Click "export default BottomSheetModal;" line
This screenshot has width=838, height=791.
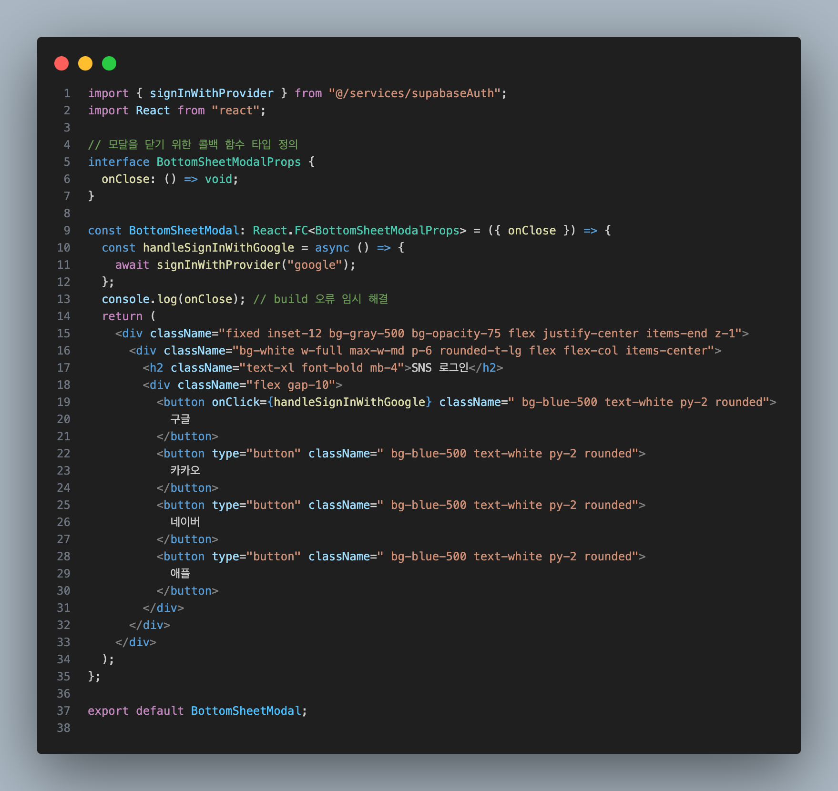point(198,711)
